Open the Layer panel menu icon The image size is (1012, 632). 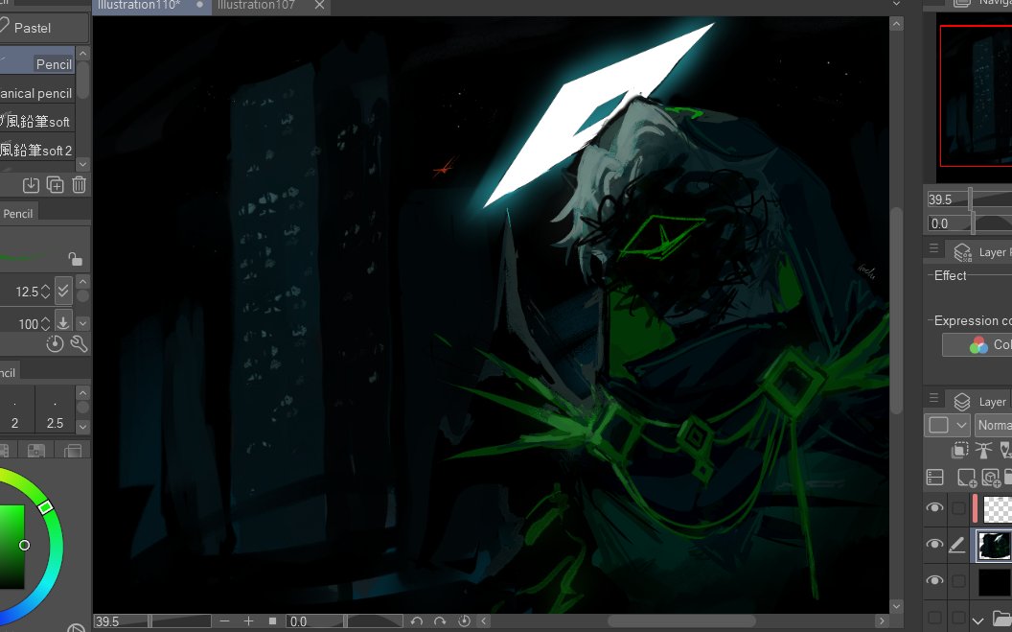click(934, 401)
